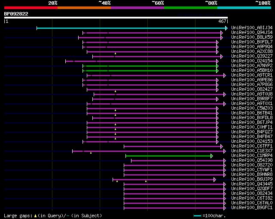Click the UniRef100_Q39227 label
This screenshot has height=219, width=275.
click(252, 56)
